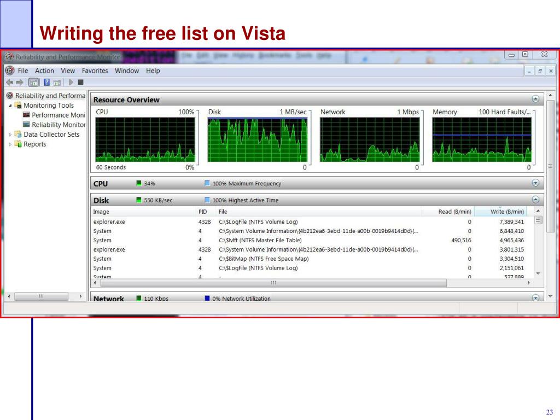560x420 pixels.
Task: Click the Disk list scroll right arrow
Action: tap(529, 283)
